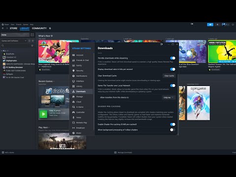Open the PUBG Battlegrounds Play Next cover

coord(62,141)
